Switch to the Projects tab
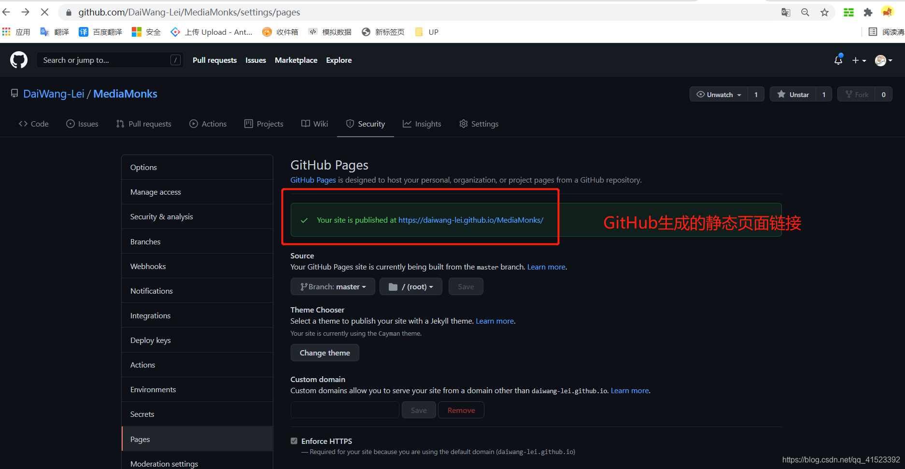Image resolution: width=905 pixels, height=469 pixels. tap(264, 124)
